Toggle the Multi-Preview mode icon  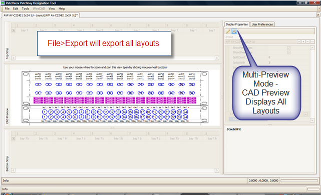pos(234,31)
